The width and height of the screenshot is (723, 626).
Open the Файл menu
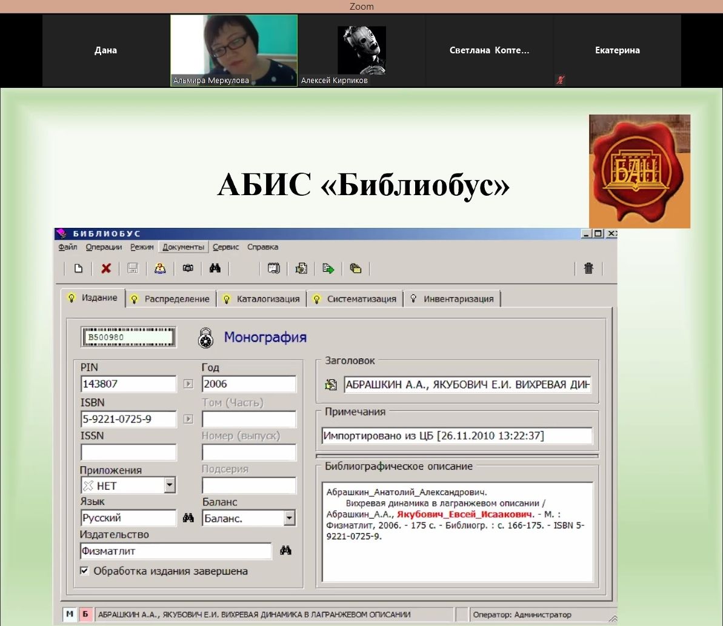[x=68, y=247]
